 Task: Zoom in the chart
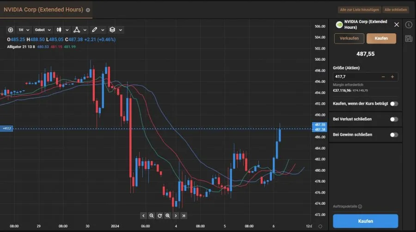click(168, 215)
